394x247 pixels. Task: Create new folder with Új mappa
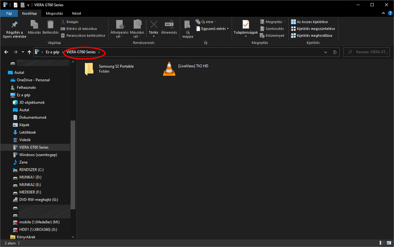coord(188,29)
